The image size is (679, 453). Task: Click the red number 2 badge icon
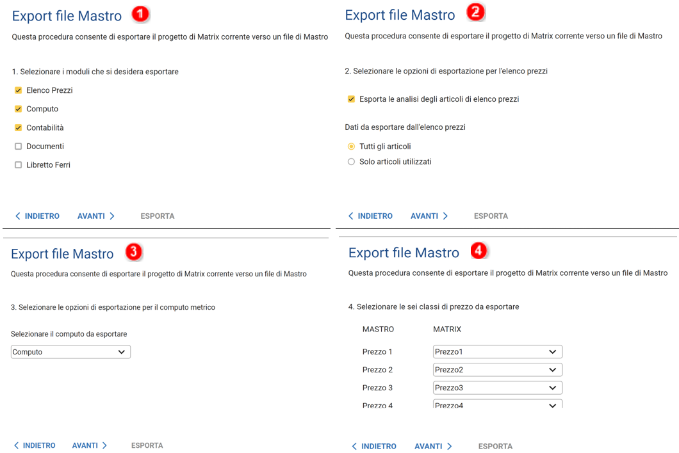coord(475,12)
